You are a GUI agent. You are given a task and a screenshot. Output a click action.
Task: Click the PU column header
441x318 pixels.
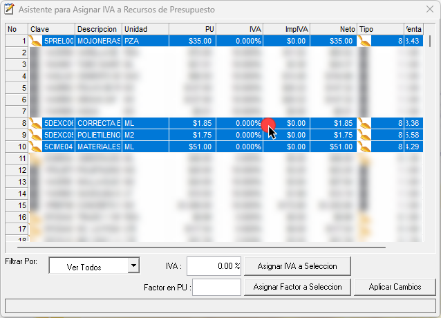click(x=191, y=30)
